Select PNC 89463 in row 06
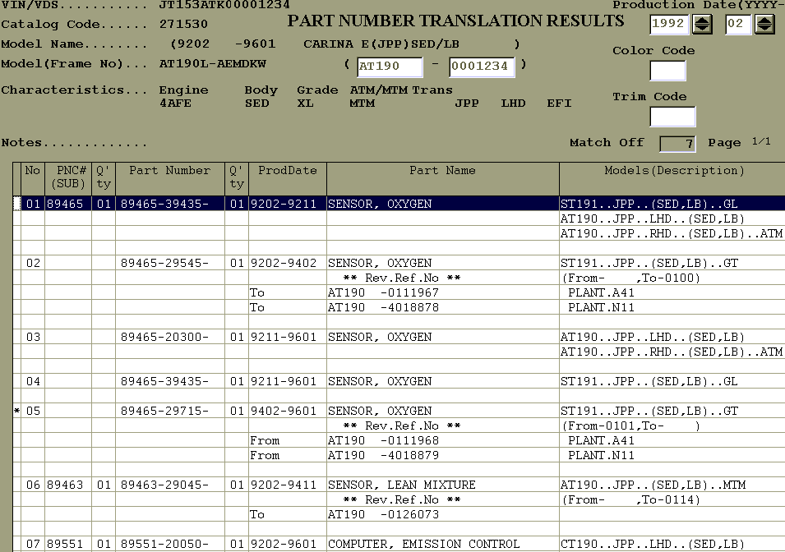The width and height of the screenshot is (785, 552). pyautogui.click(x=65, y=485)
